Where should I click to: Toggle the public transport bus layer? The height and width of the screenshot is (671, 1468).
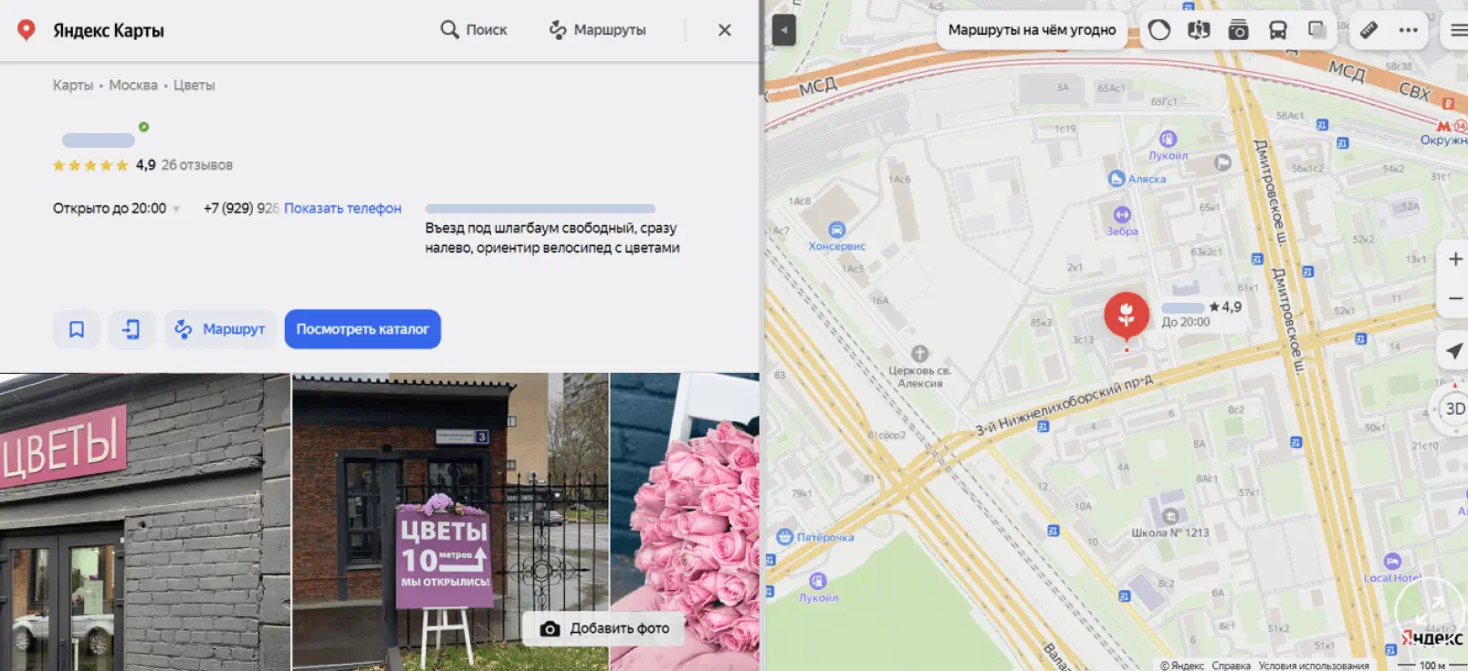click(x=1278, y=30)
